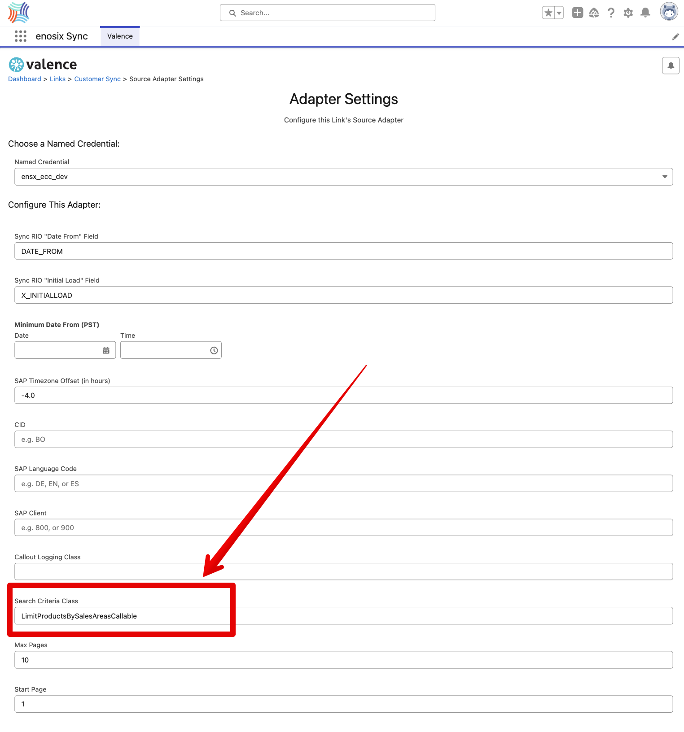This screenshot has width=684, height=732.
Task: Focus the global Search field
Action: 328,13
